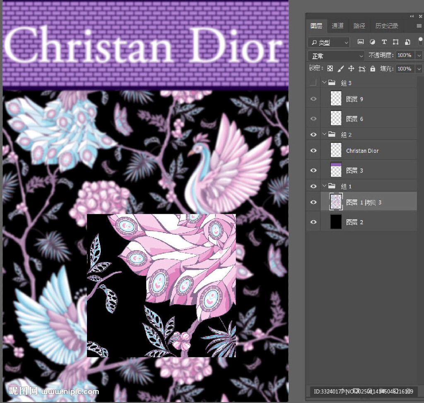424x403 pixels.
Task: Show hidden group 组 3
Action: tap(313, 83)
